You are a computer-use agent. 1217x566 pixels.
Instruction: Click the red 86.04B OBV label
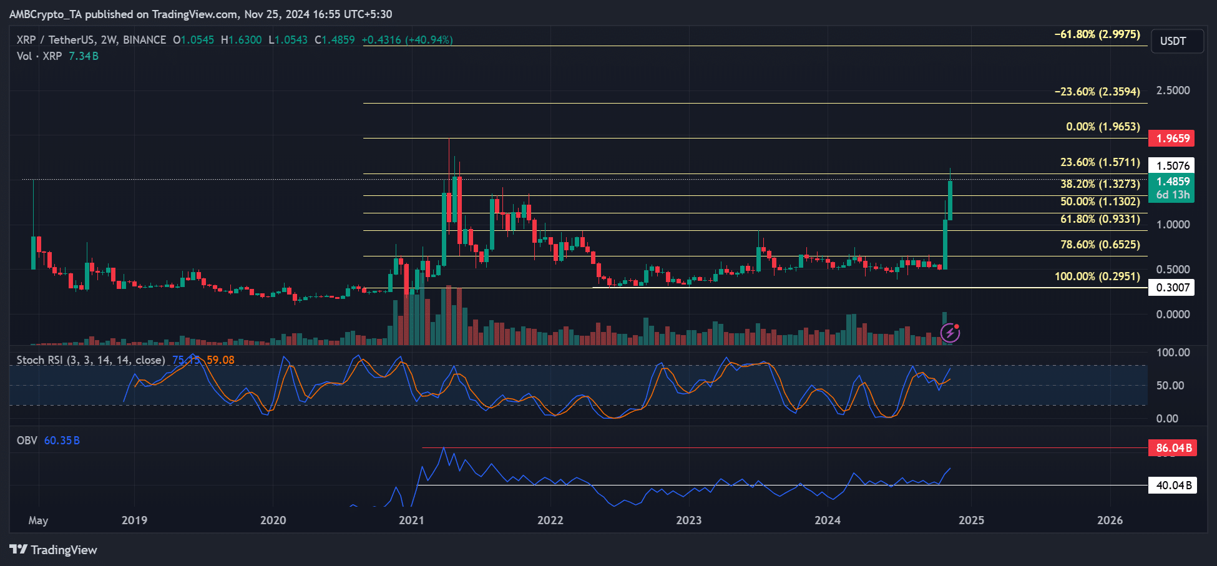tap(1173, 447)
